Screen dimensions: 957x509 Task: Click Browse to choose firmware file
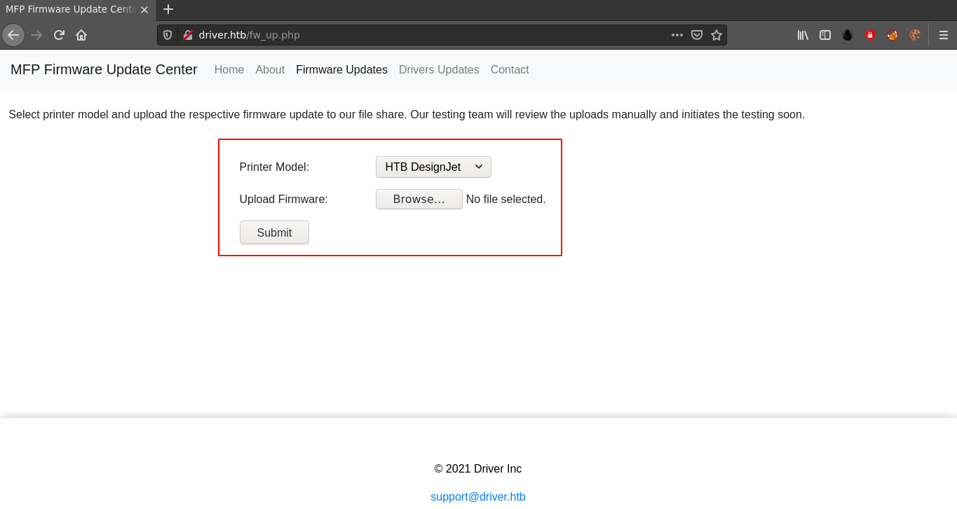click(x=419, y=199)
